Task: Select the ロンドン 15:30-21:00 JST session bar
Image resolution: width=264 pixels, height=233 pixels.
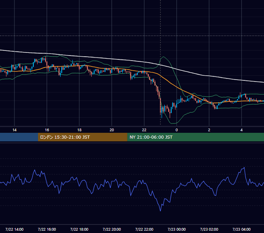Action: point(82,137)
